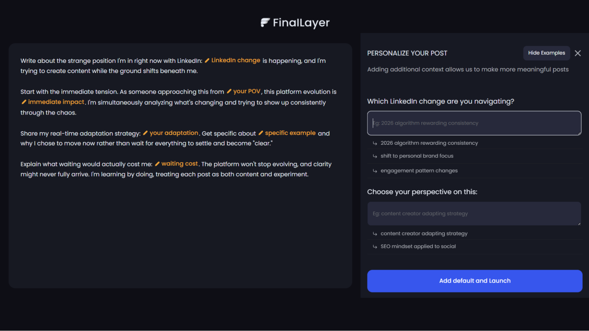Click the perspective input field
This screenshot has height=331, width=589.
point(474,214)
